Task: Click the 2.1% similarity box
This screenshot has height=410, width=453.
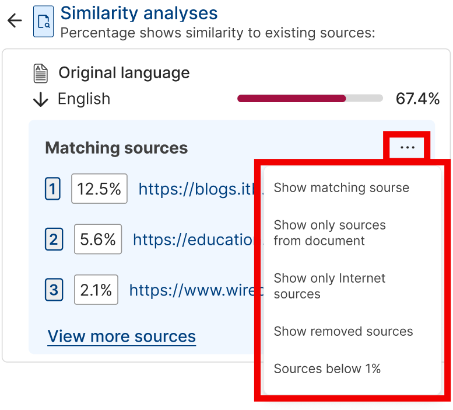Action: pos(96,290)
